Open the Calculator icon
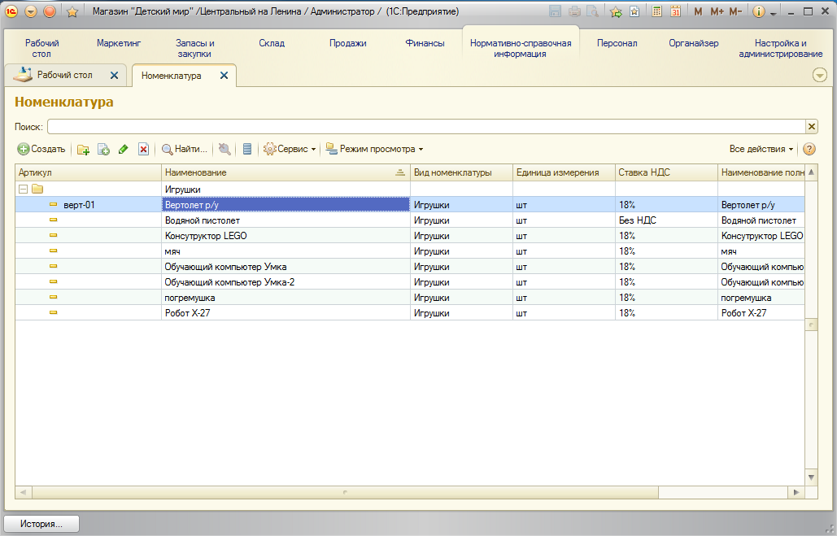Screen dimensions: 837x536 coord(657,11)
